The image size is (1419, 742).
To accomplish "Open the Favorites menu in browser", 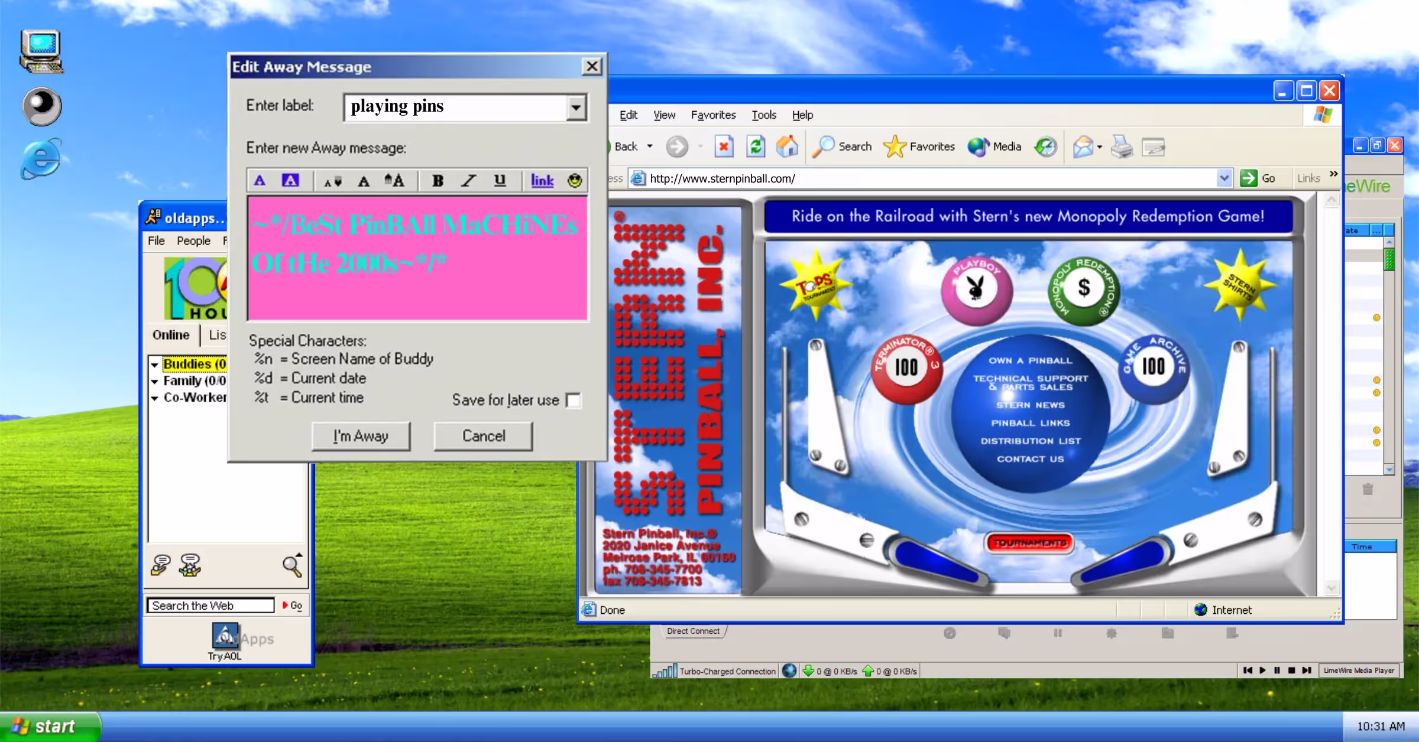I will pos(713,115).
